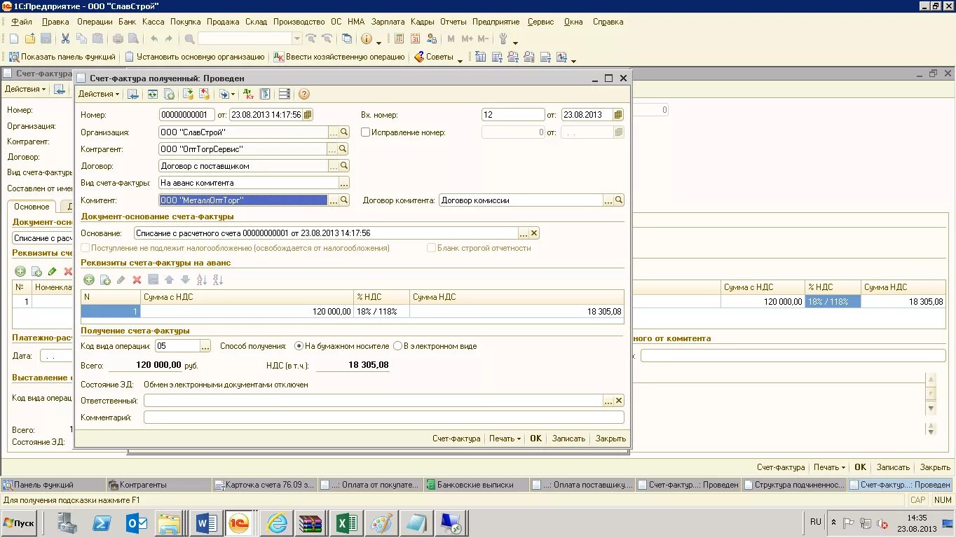Click the search magnifier icon in toolbar
Image resolution: width=956 pixels, height=538 pixels.
(x=190, y=39)
